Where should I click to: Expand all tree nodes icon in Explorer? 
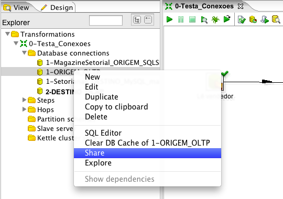click(x=137, y=20)
